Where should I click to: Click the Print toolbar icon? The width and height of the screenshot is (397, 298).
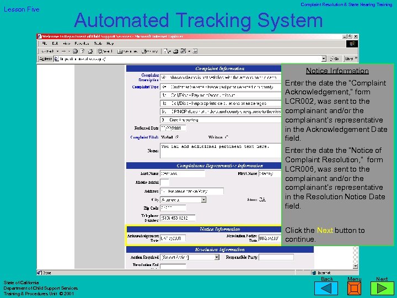[x=175, y=51]
